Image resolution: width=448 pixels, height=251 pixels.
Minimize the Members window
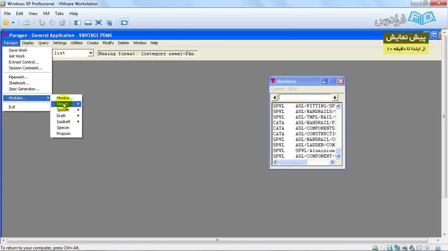pos(324,81)
